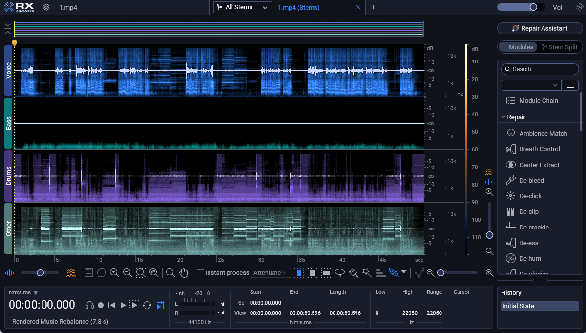Click the Record button
The width and height of the screenshot is (586, 333).
point(101,305)
